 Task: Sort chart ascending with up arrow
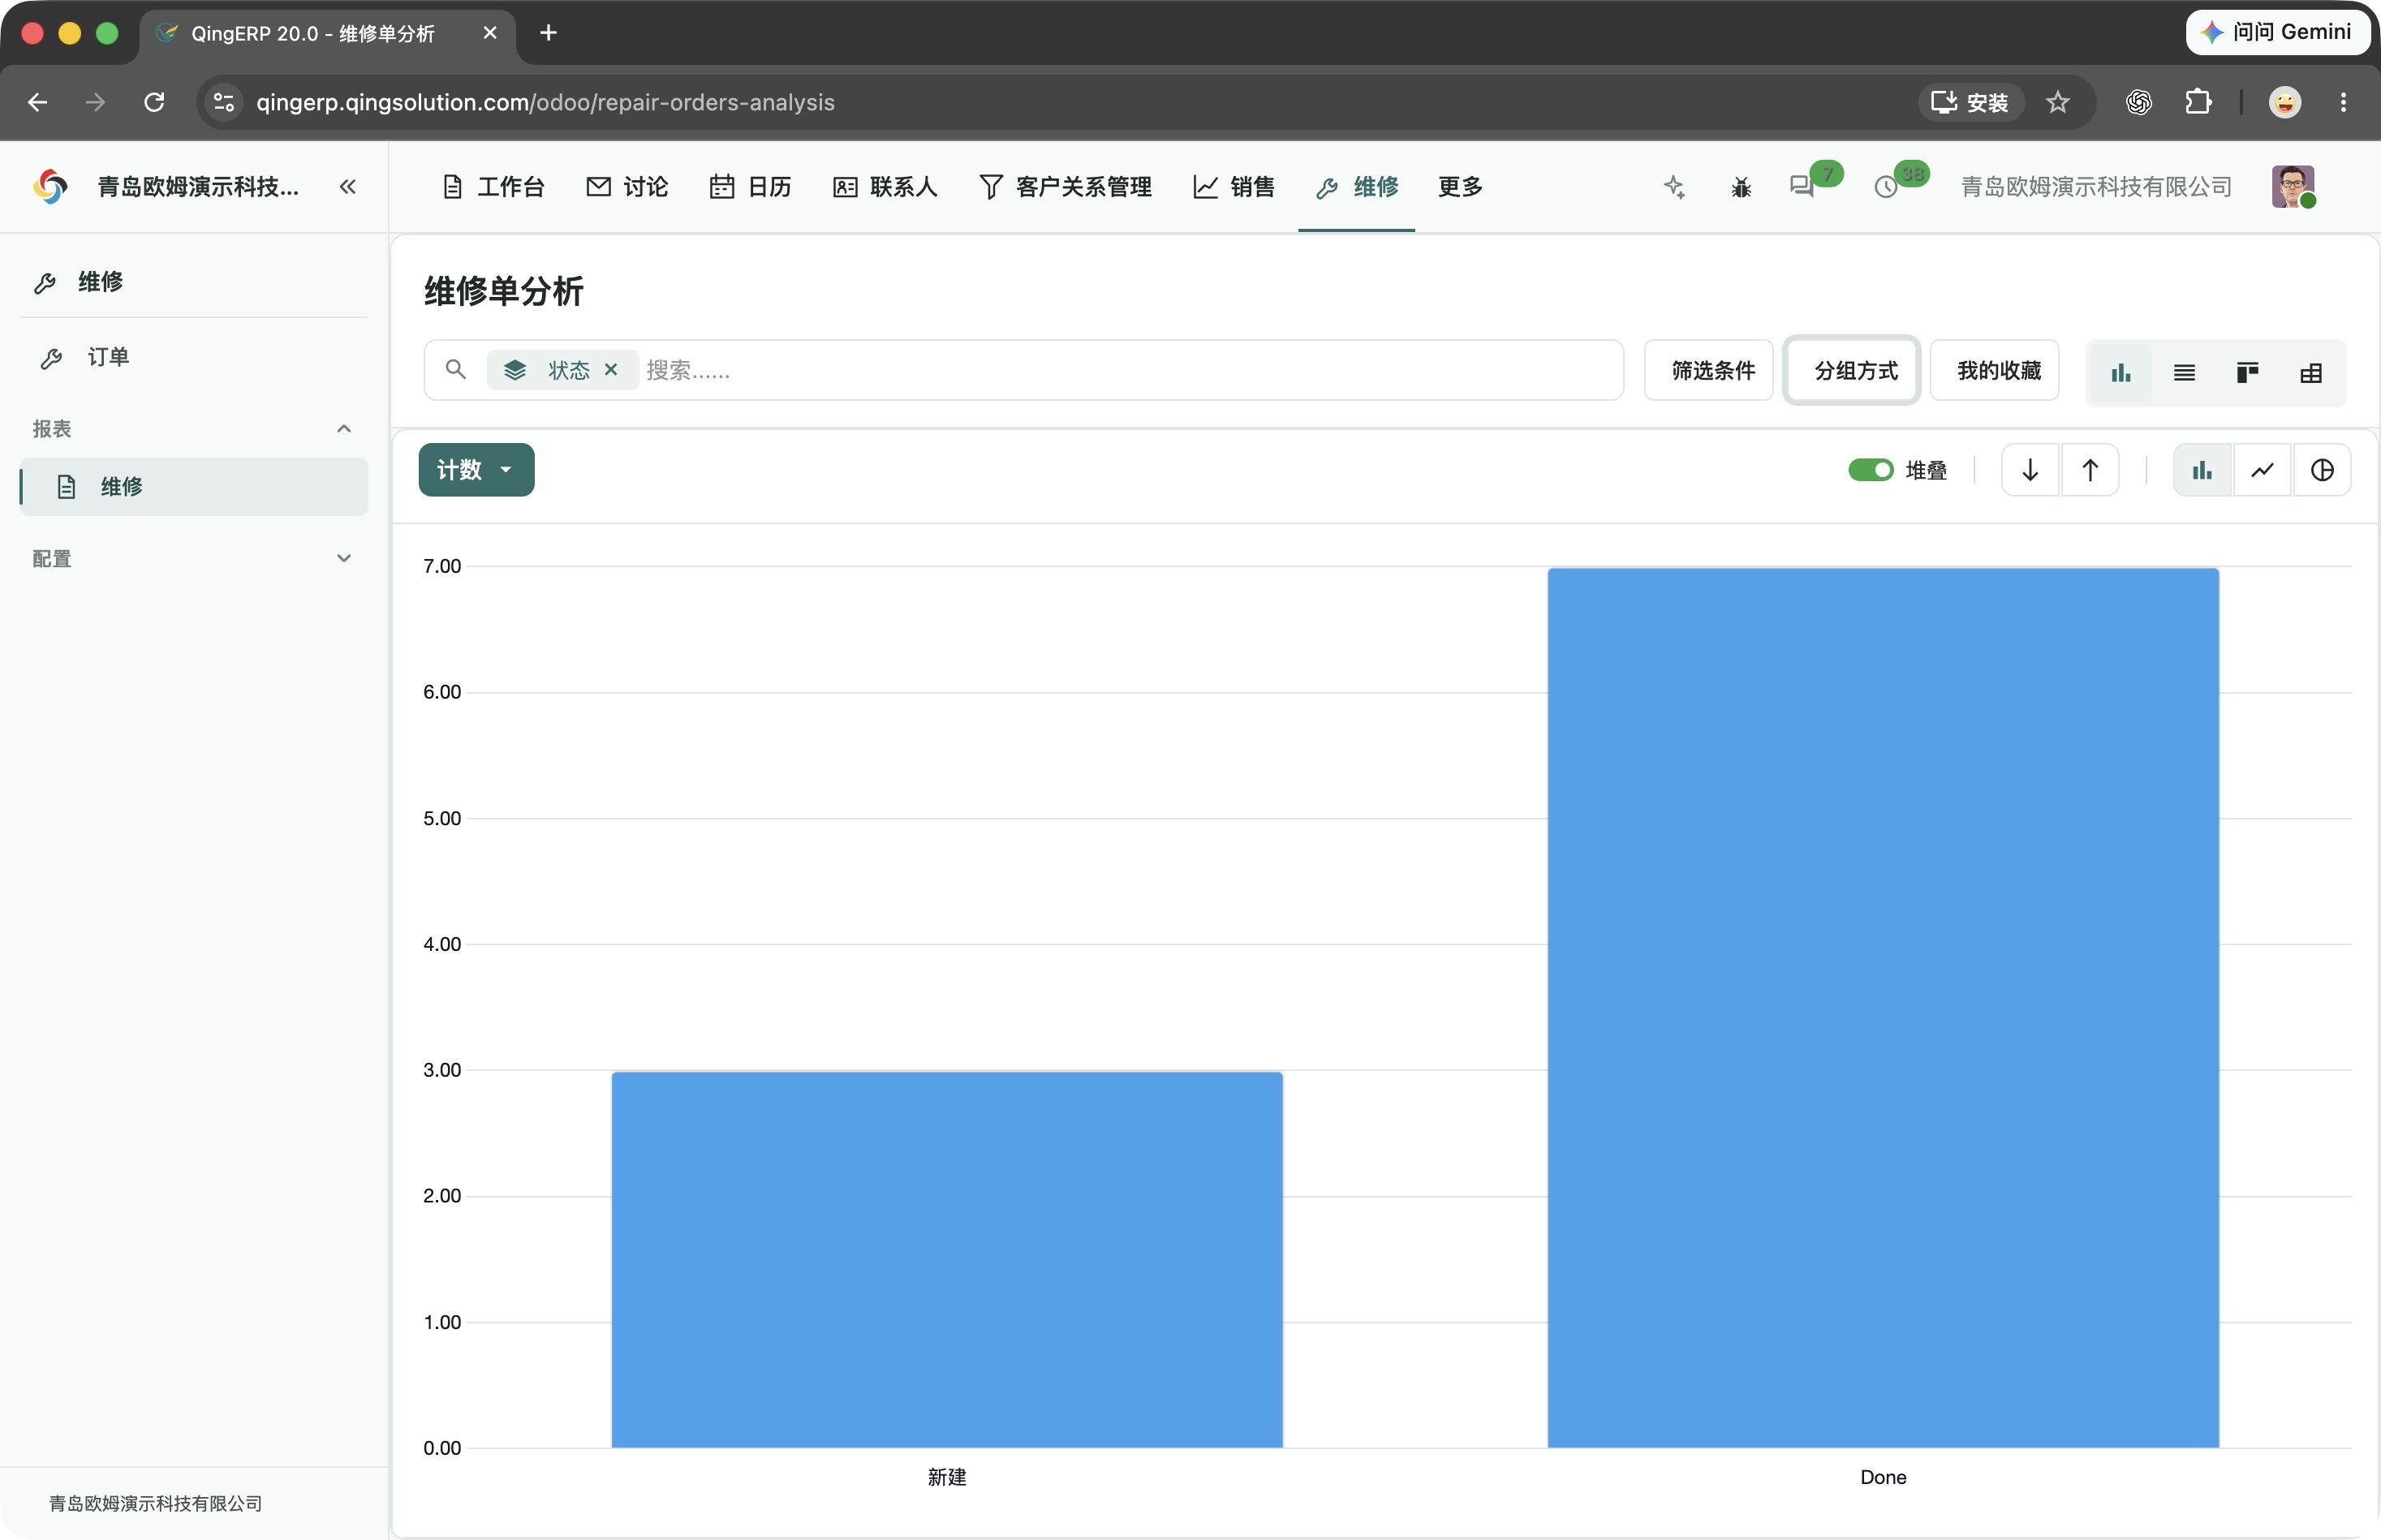click(2090, 470)
